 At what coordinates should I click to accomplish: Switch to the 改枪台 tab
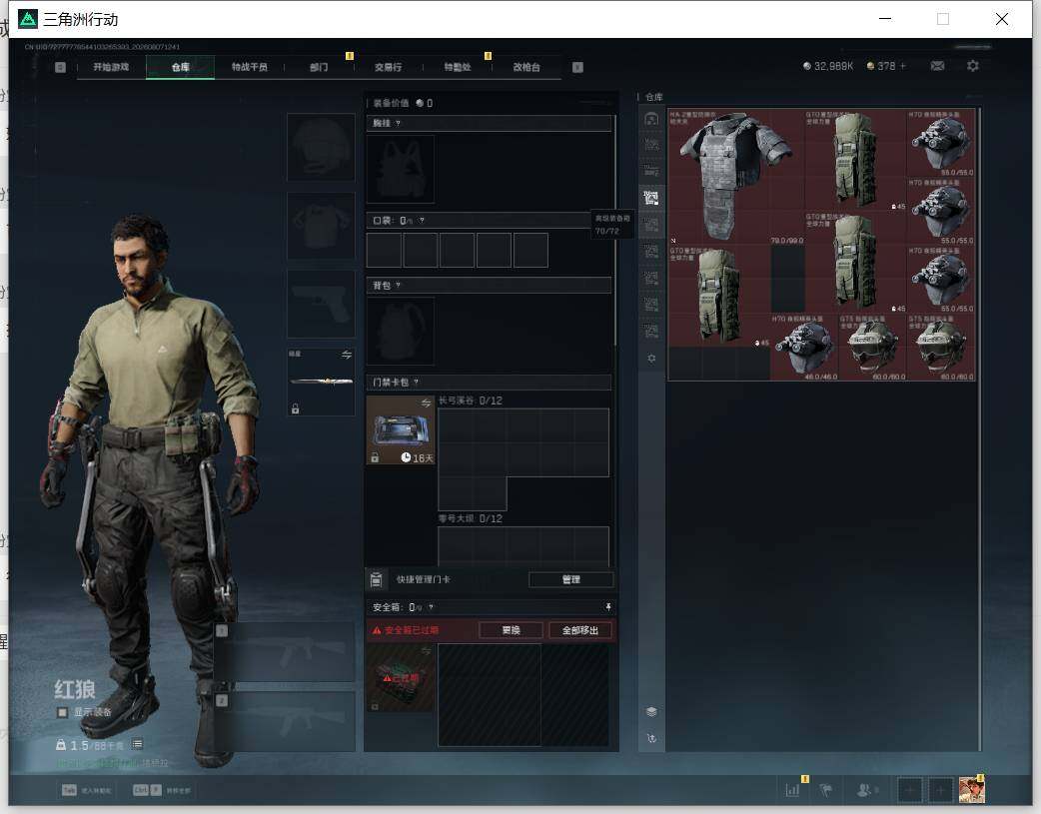point(526,67)
